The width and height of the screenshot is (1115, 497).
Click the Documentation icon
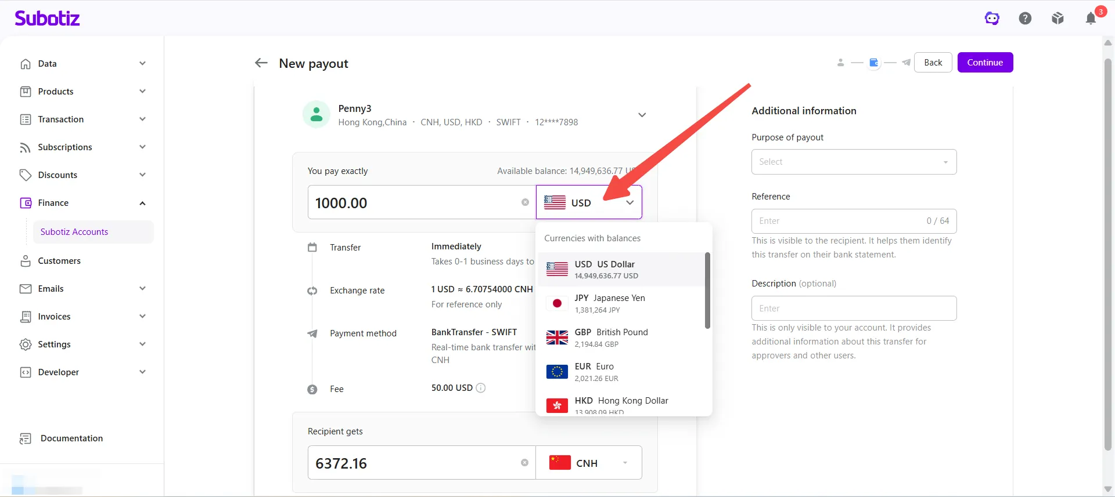pyautogui.click(x=26, y=438)
